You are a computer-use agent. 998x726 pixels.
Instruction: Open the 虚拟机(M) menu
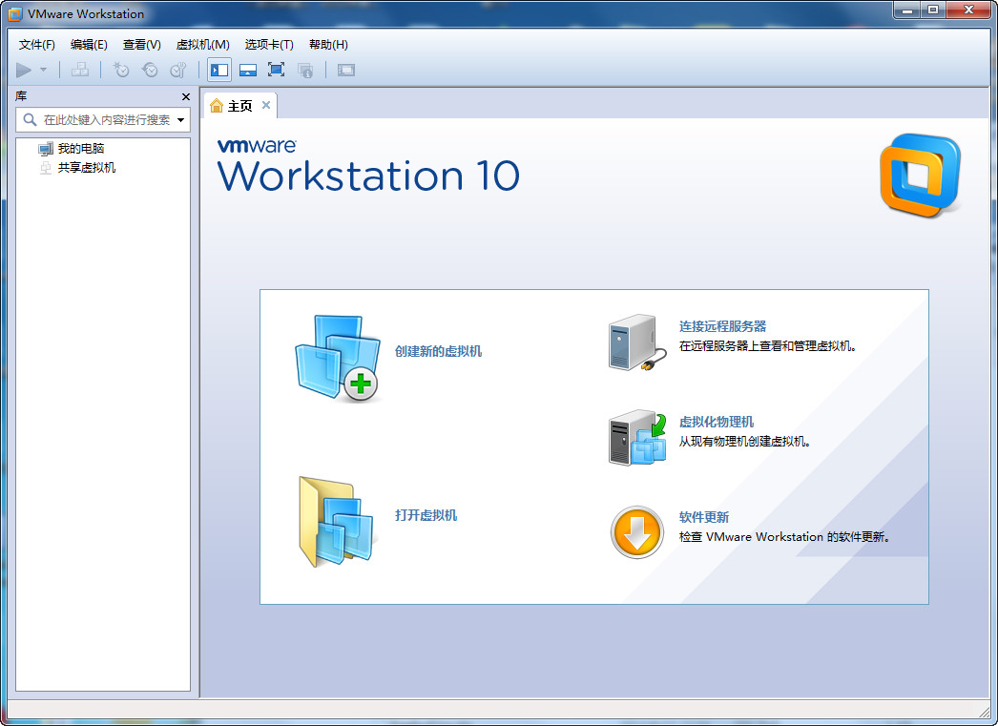(203, 45)
